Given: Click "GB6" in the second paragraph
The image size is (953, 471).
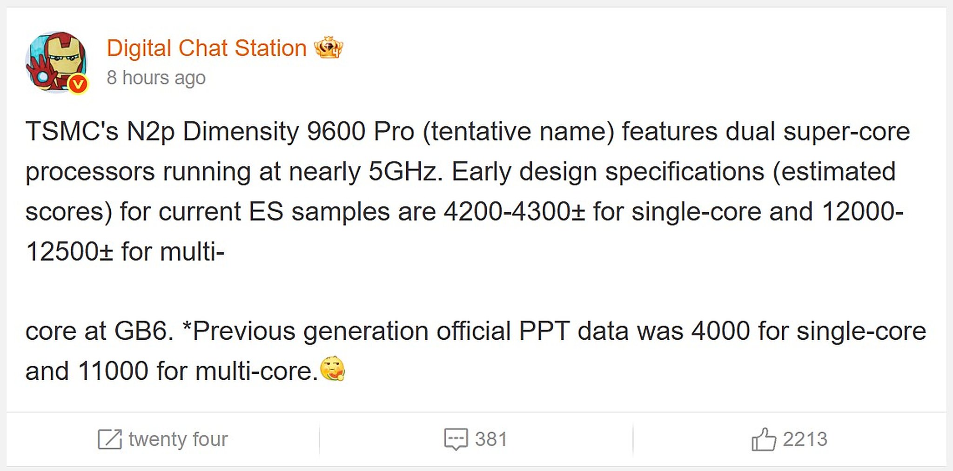Looking at the screenshot, I should (141, 331).
